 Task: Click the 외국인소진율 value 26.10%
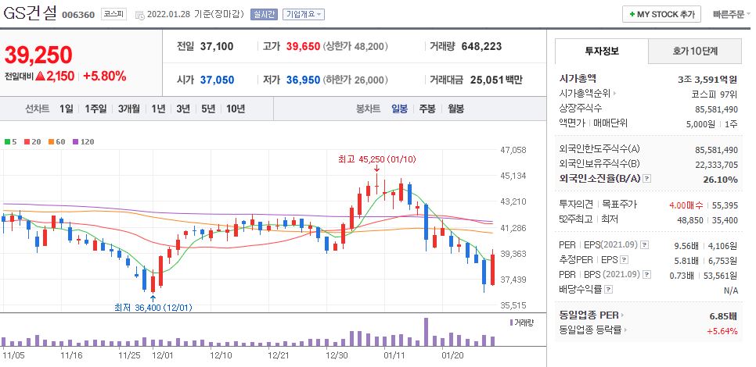(x=720, y=180)
